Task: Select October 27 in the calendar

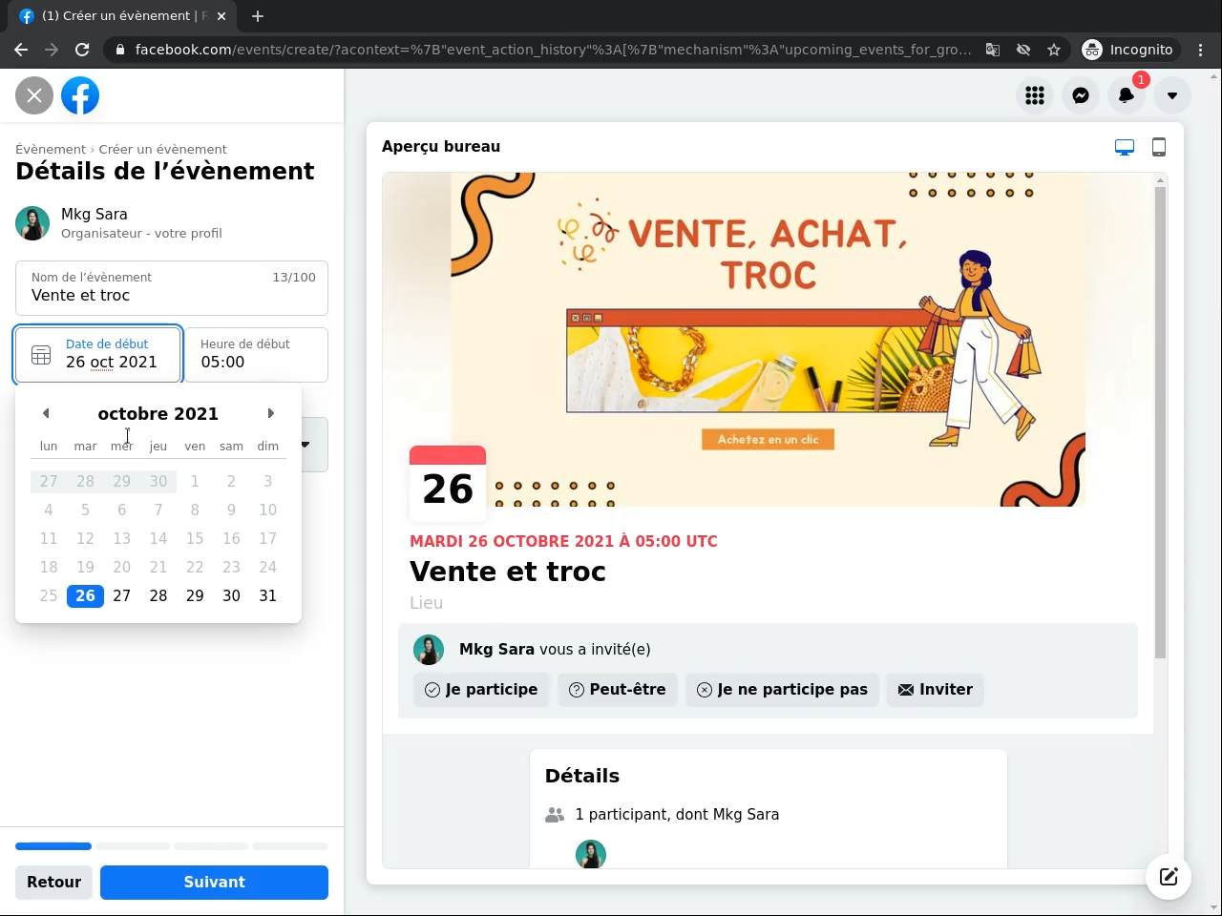Action: 121,595
